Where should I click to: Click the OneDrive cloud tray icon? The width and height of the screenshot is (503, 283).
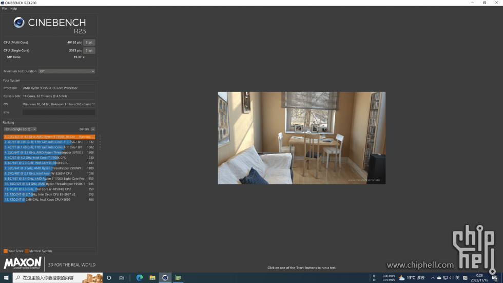point(439,278)
